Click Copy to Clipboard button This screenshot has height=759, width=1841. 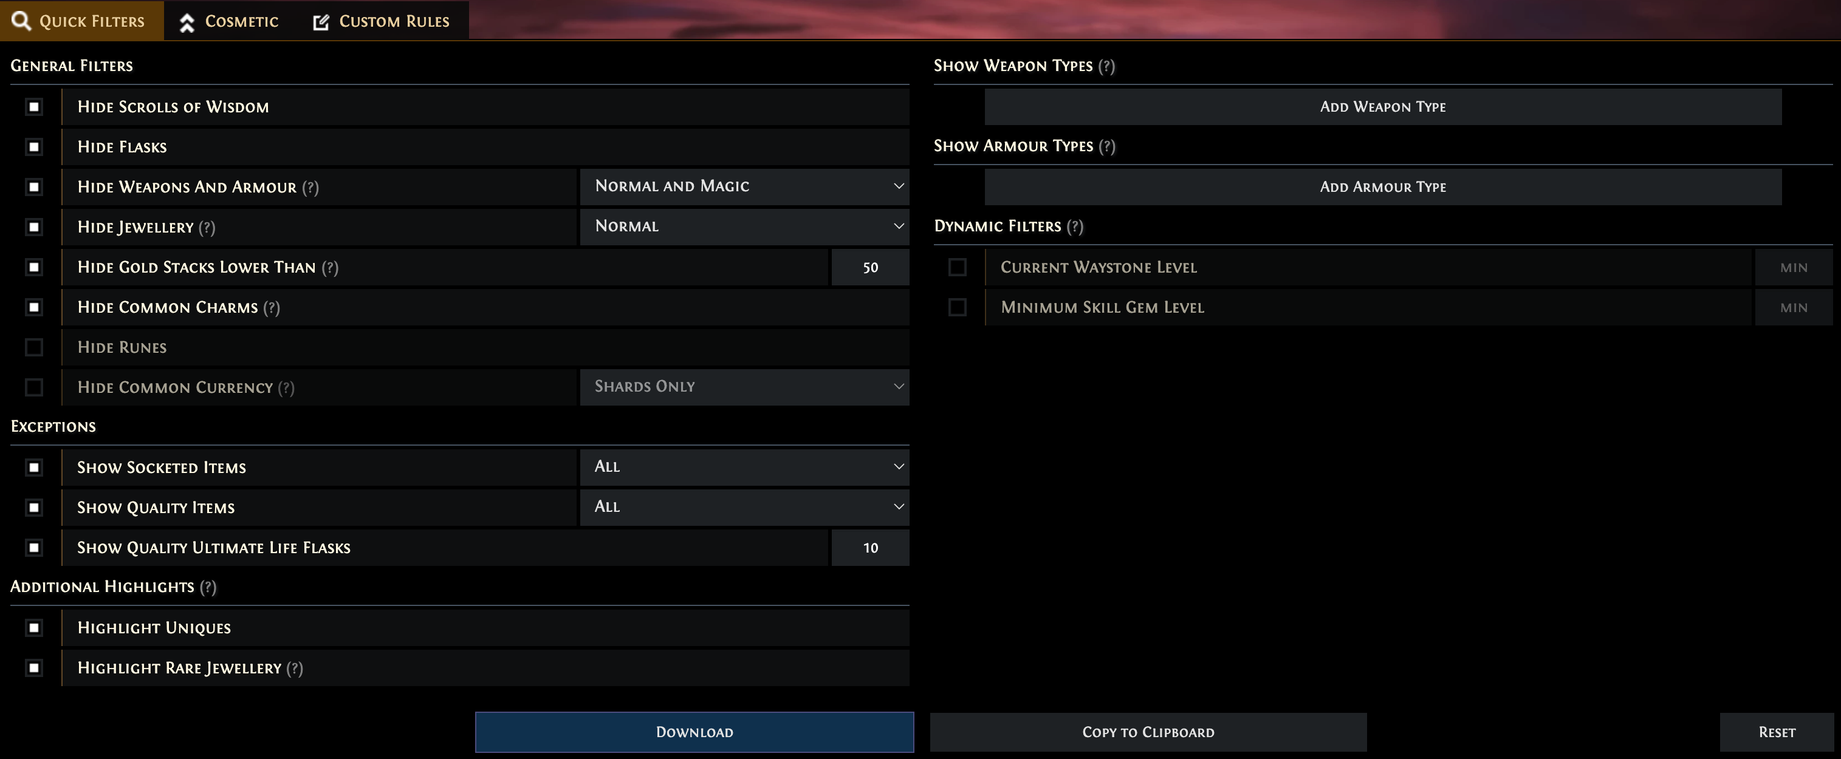[1148, 732]
